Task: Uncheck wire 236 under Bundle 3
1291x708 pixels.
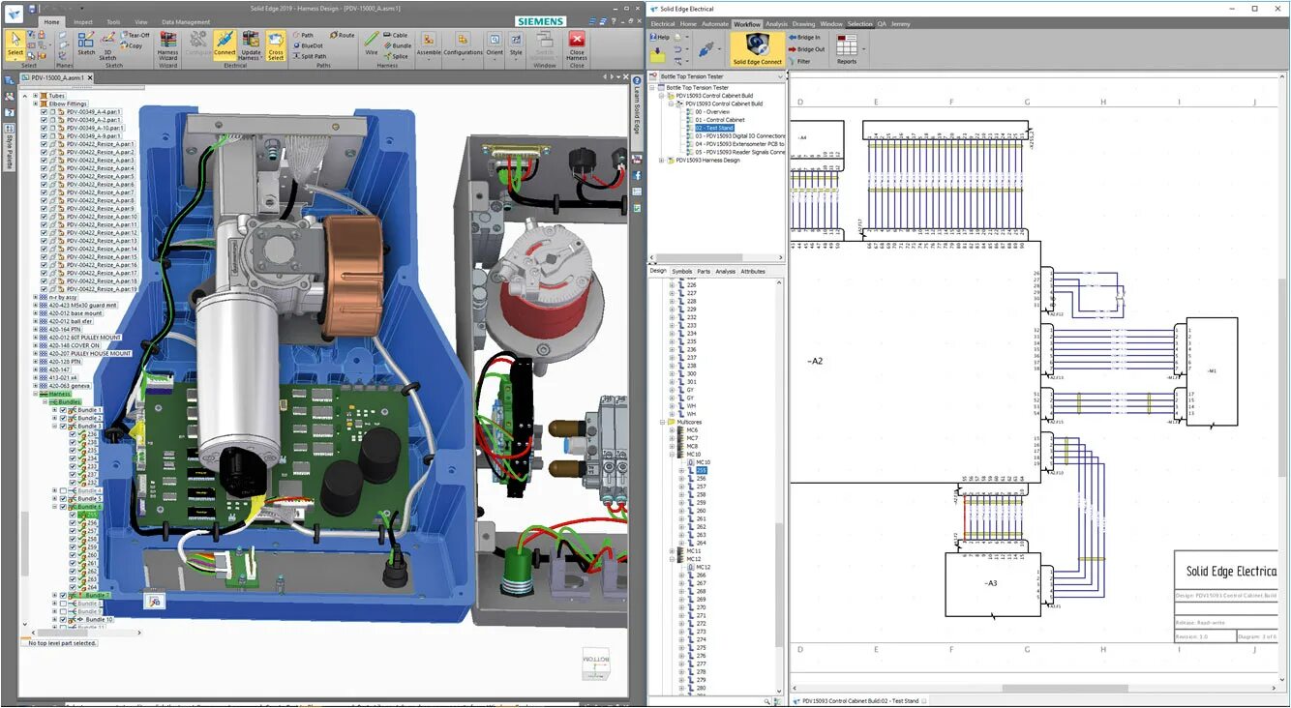Action: (x=73, y=434)
